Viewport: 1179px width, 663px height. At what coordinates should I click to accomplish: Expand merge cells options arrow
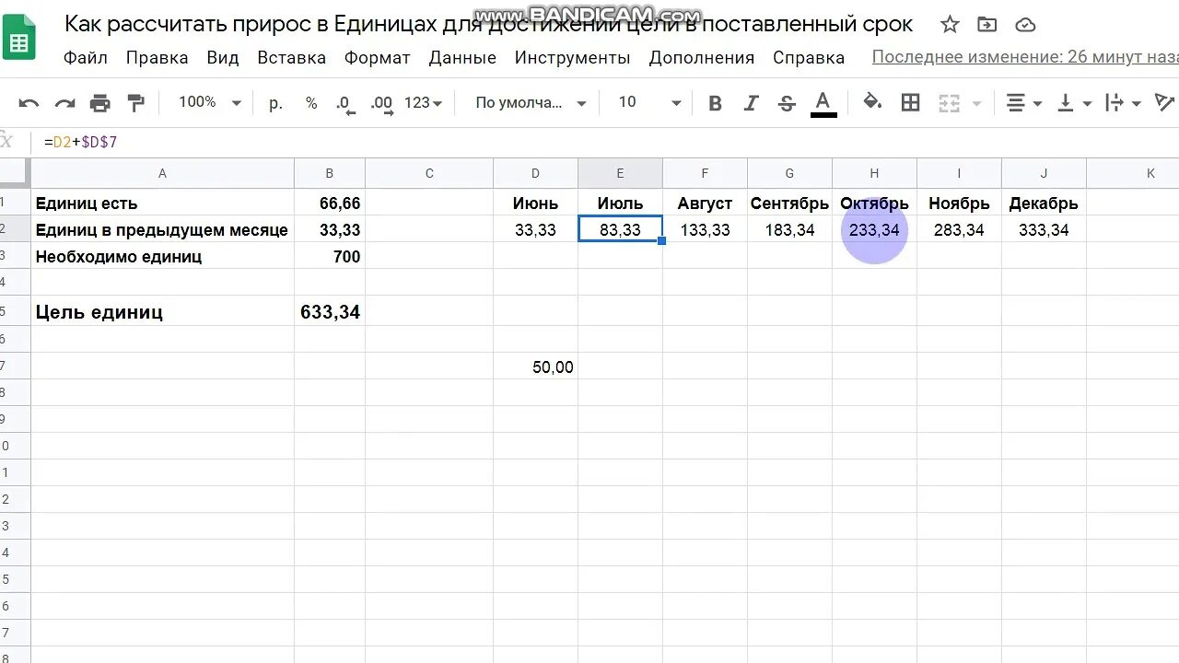[x=976, y=103]
